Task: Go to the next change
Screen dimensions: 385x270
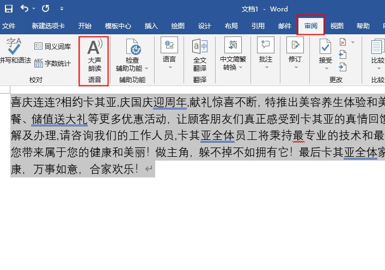Action: [x=343, y=67]
